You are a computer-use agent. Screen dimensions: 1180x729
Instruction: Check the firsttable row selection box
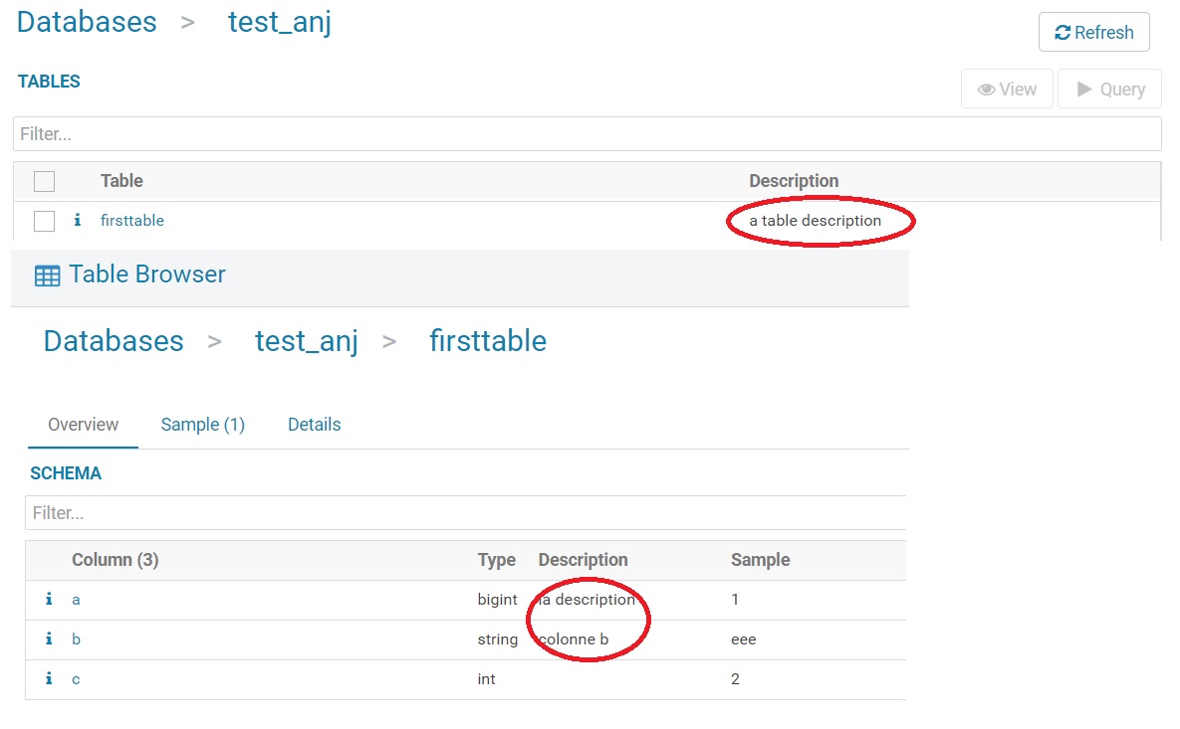click(43, 220)
